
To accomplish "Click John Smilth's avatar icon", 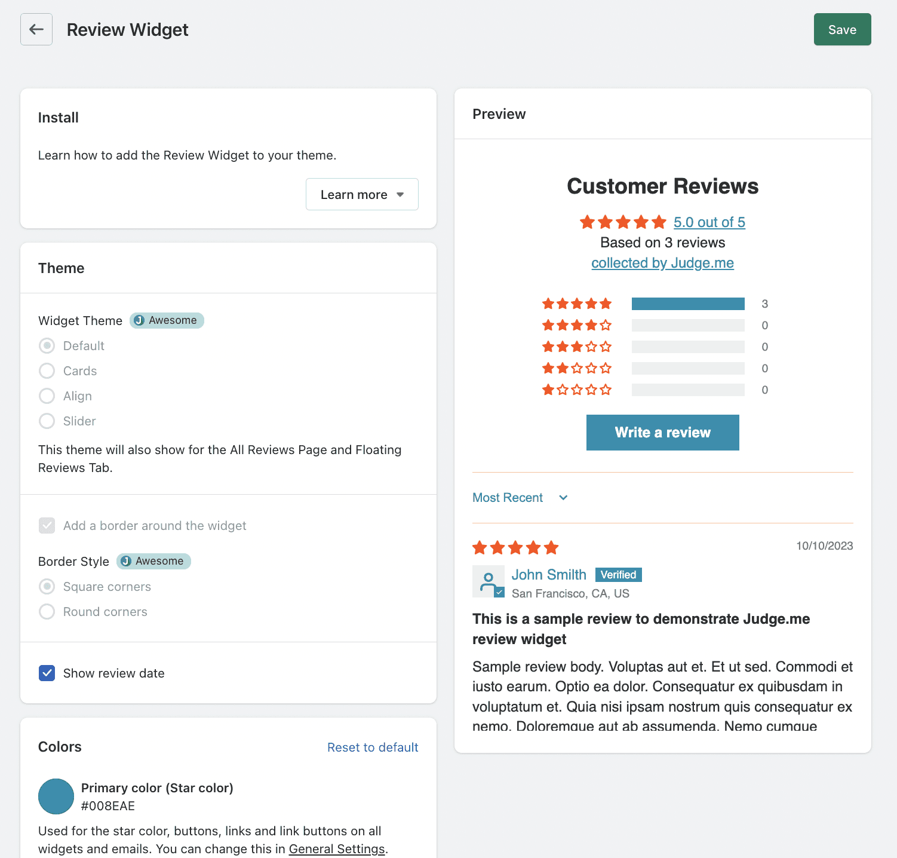I will click(x=489, y=581).
